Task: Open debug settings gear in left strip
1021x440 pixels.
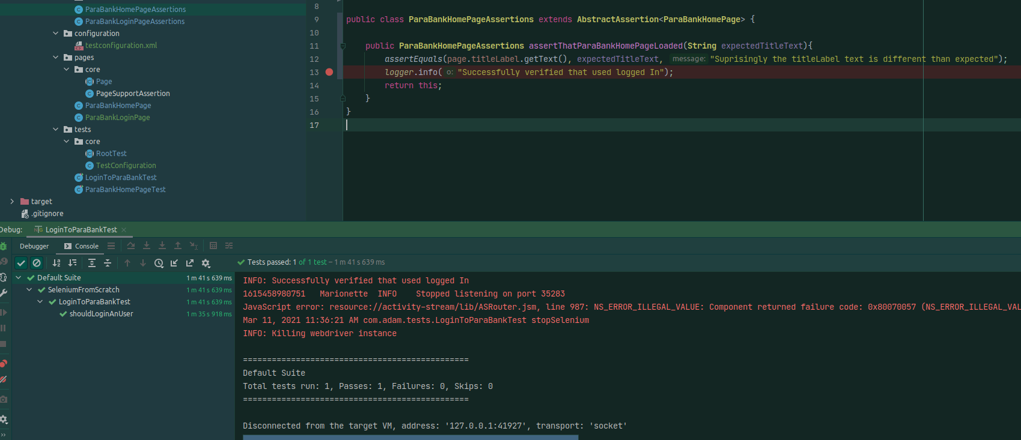Action: coord(3,419)
